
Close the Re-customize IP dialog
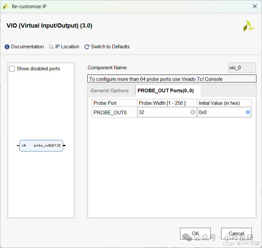point(254,6)
